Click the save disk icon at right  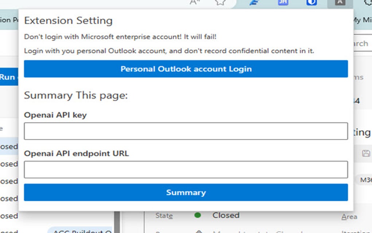(366, 153)
